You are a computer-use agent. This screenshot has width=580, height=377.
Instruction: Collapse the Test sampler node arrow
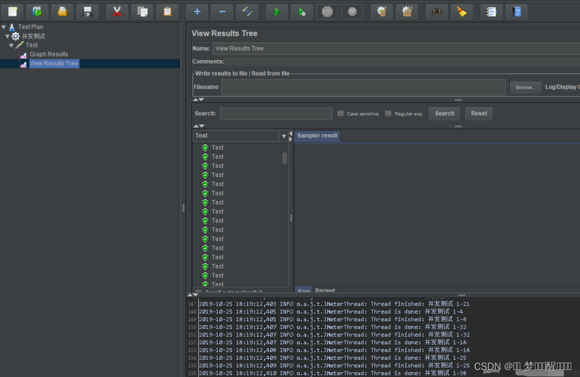(x=11, y=46)
